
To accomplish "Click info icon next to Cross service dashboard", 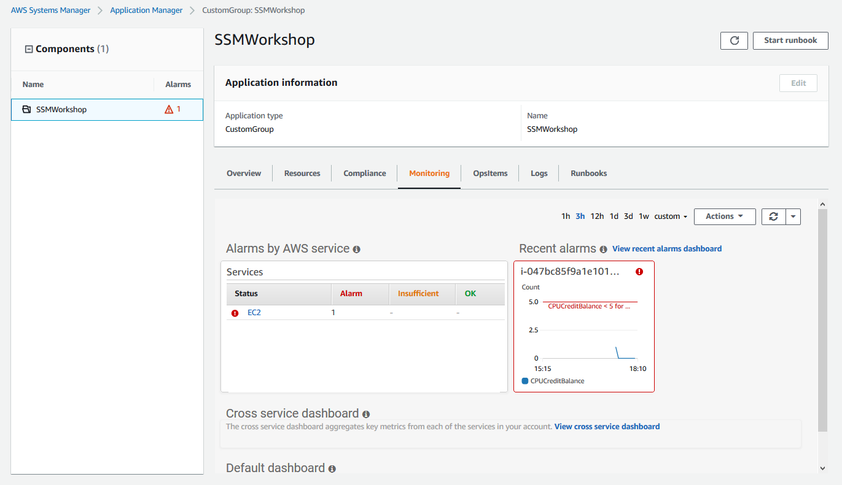I will coord(366,414).
